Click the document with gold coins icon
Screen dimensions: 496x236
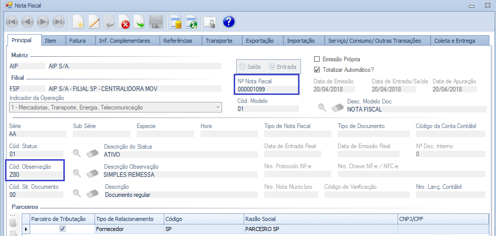pos(176,22)
